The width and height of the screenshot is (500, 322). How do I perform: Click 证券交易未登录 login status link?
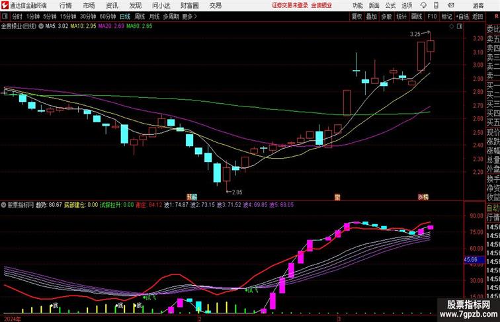290,5
